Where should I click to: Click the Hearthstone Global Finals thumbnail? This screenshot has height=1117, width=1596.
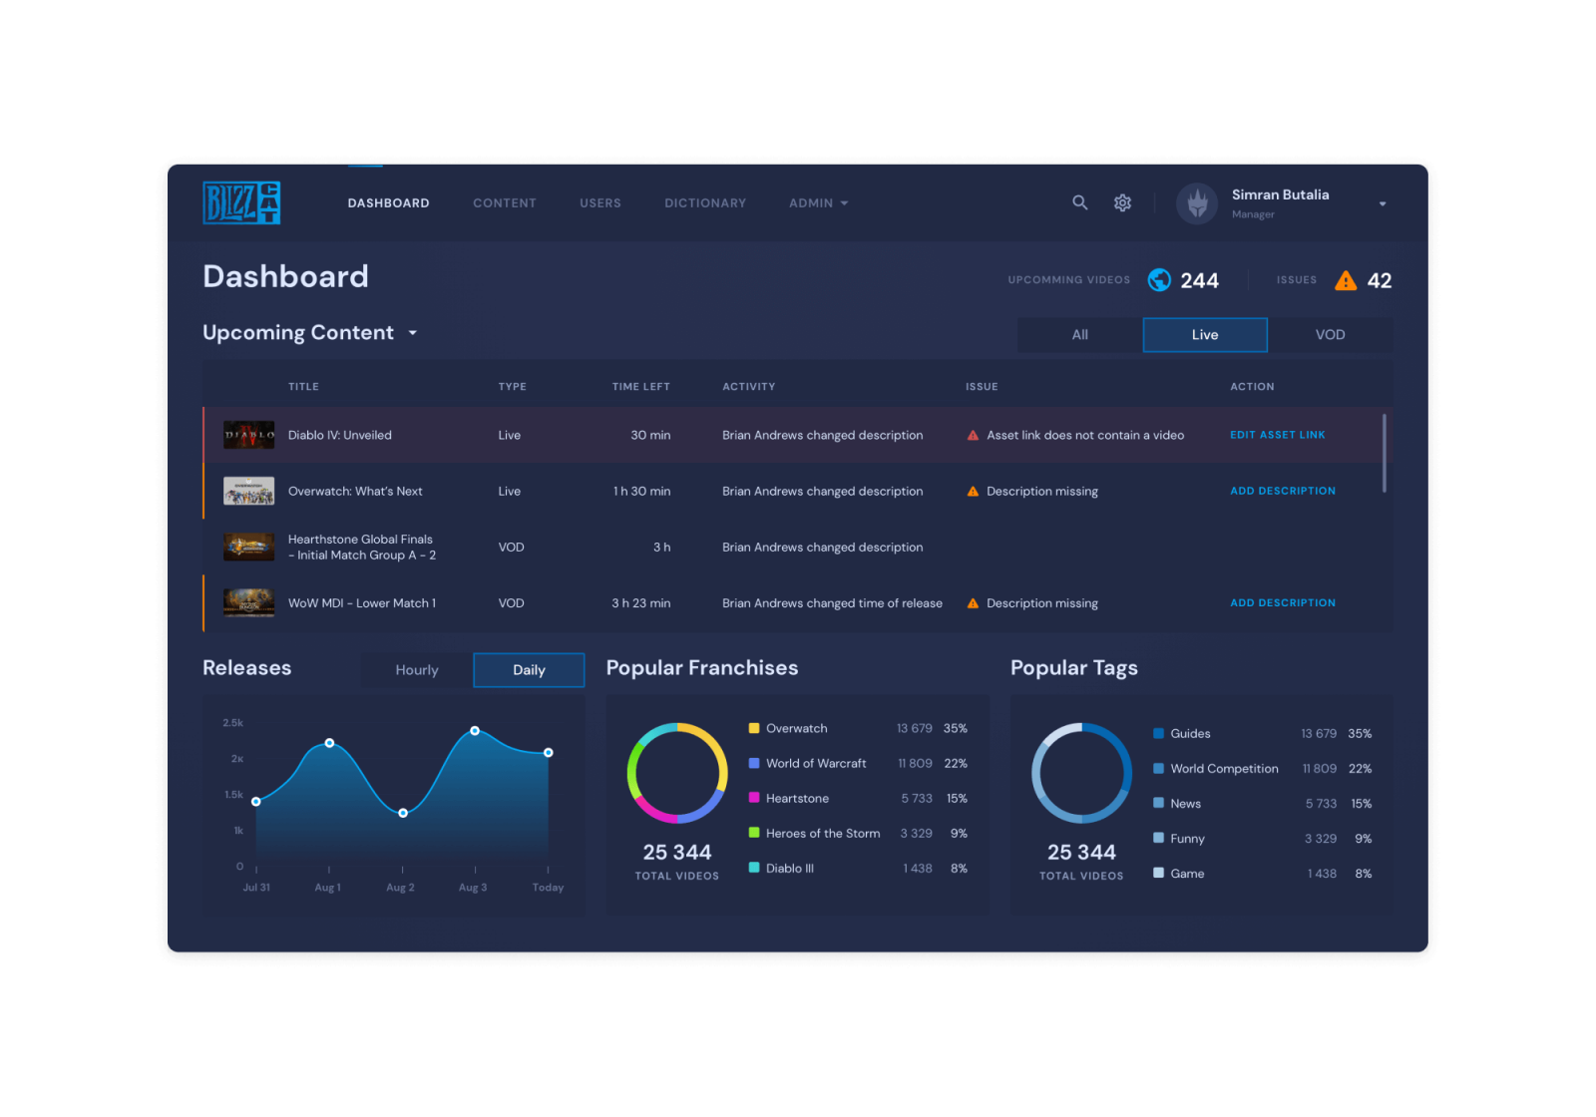(248, 547)
